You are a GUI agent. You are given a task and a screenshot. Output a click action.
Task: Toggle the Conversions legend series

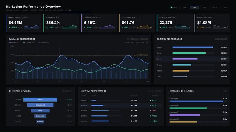click(x=29, y=43)
